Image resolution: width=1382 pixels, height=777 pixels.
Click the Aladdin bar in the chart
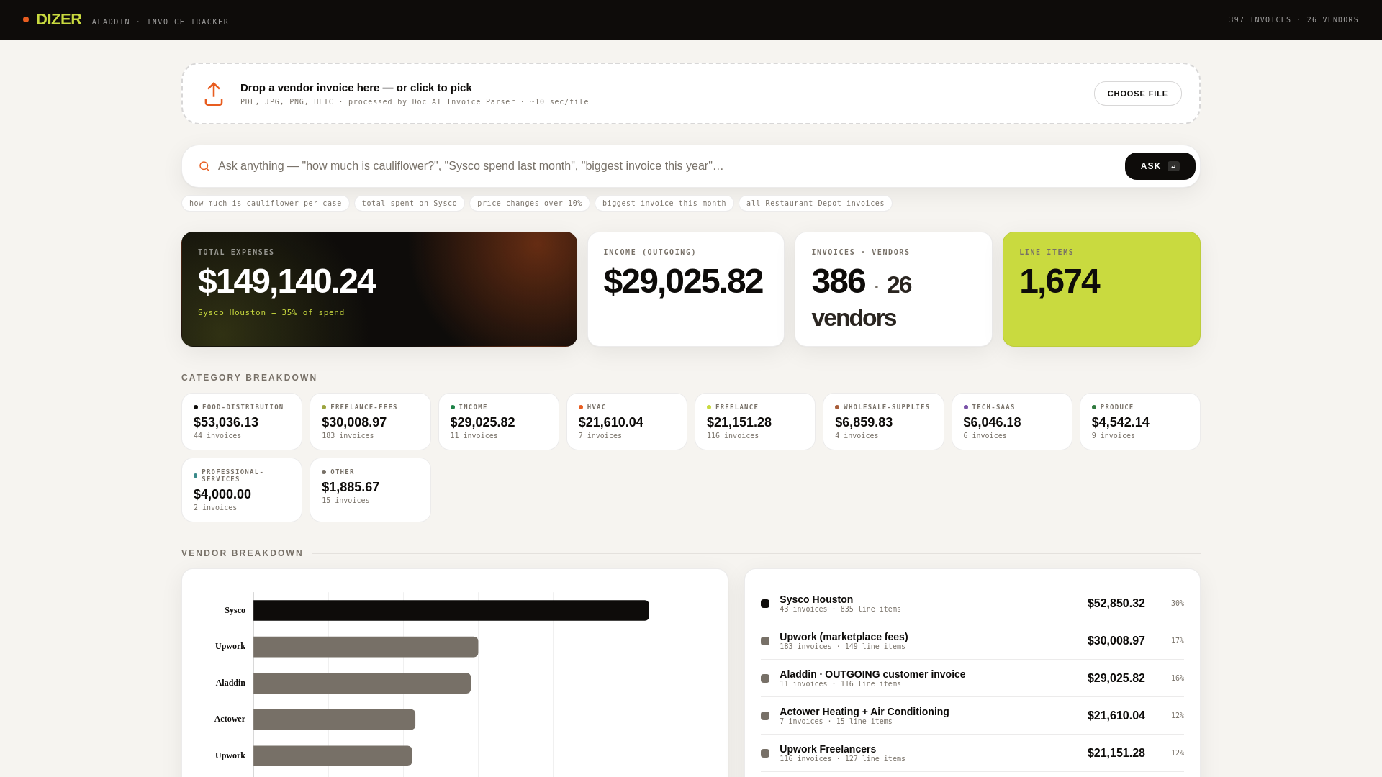[362, 683]
